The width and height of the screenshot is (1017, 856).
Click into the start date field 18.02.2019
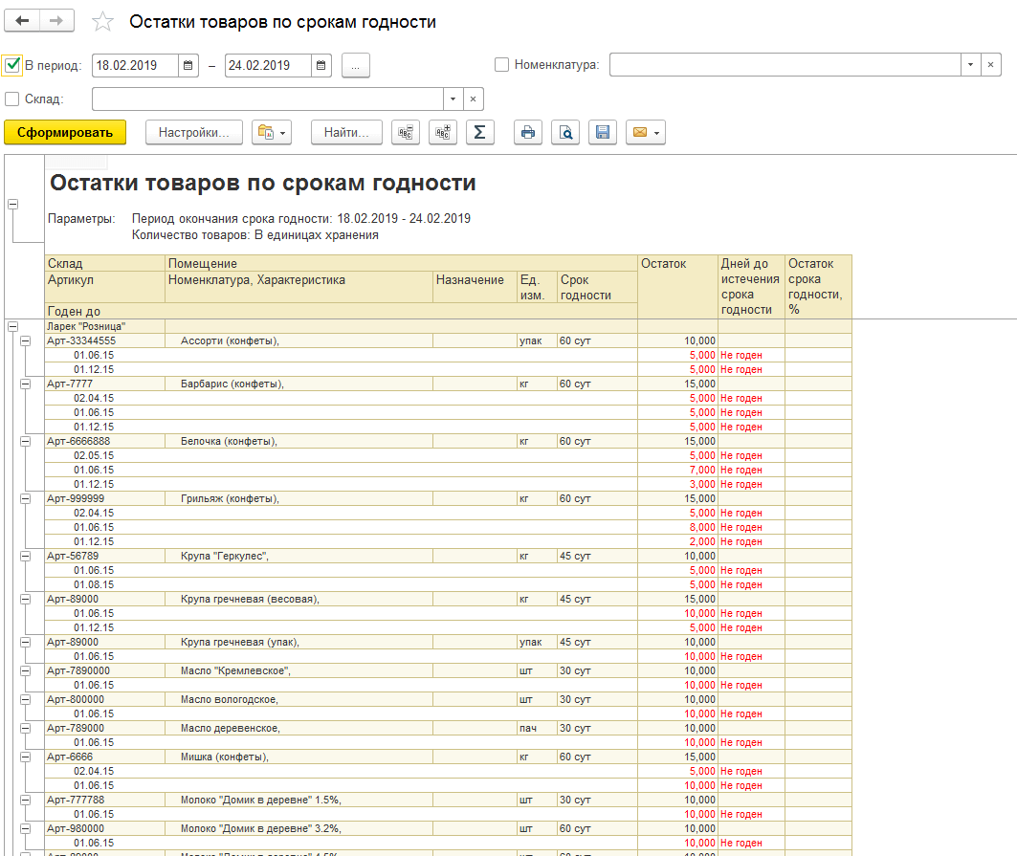point(135,65)
